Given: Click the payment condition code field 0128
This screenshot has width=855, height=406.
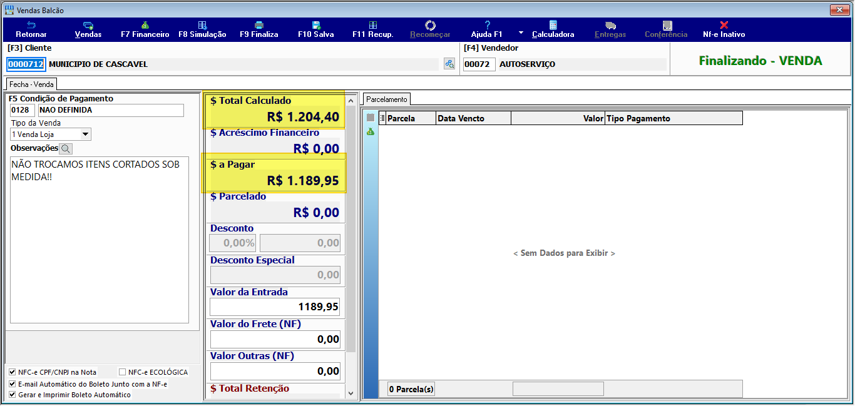Looking at the screenshot, I should 23,110.
